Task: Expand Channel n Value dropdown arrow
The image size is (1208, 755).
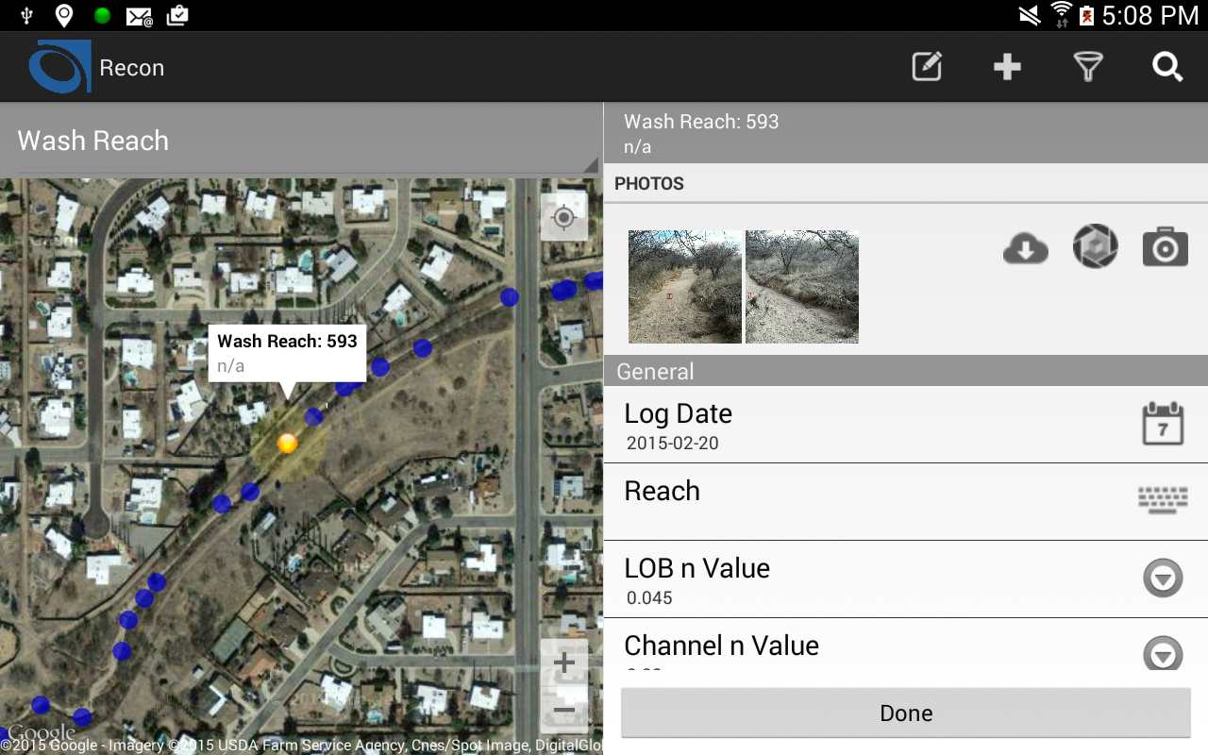Action: pos(1163,653)
